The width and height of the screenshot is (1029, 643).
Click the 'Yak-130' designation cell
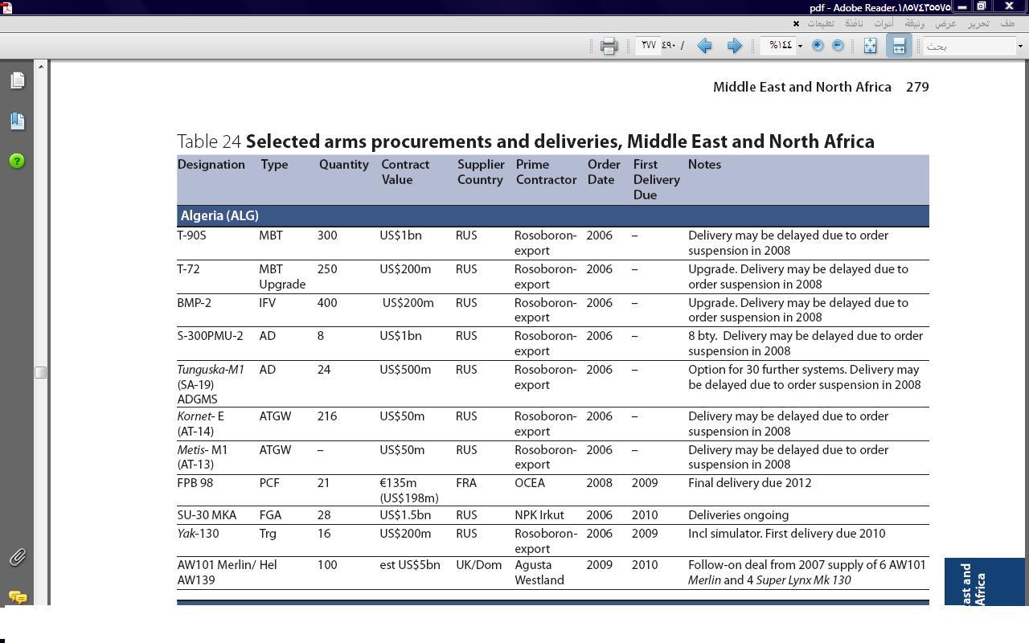coord(198,534)
